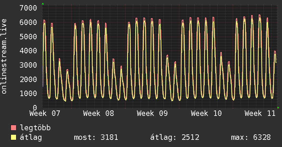Click the 5000 y-axis tick label

coord(28,37)
